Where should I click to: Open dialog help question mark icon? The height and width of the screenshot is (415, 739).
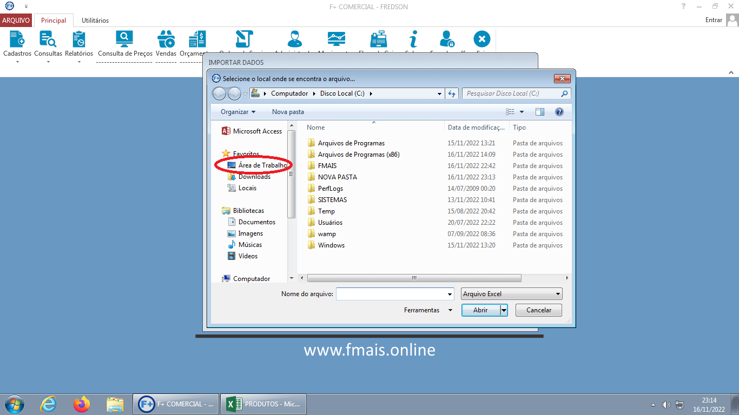559,112
